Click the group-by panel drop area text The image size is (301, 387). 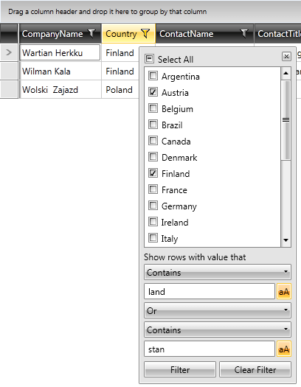(x=108, y=12)
